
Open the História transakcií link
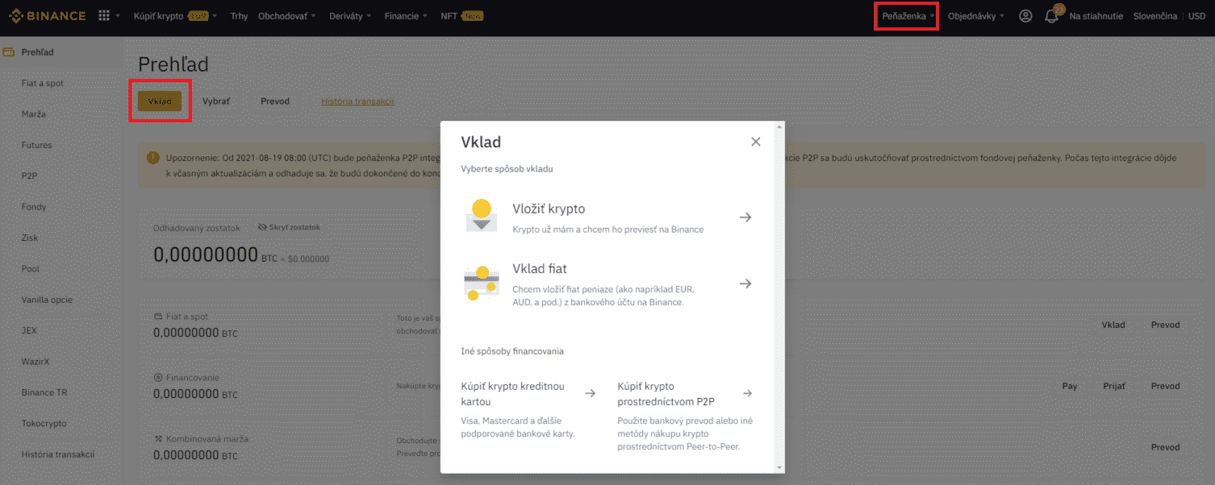357,102
